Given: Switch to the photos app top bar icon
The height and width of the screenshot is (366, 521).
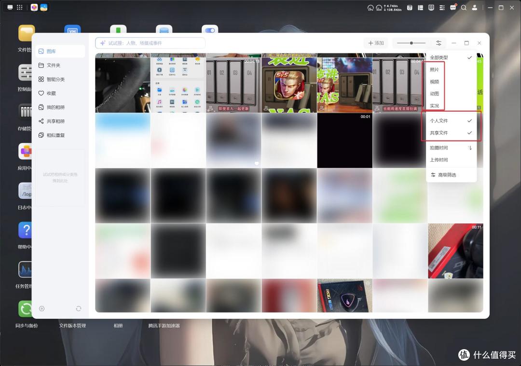Looking at the screenshot, I should [x=44, y=7].
